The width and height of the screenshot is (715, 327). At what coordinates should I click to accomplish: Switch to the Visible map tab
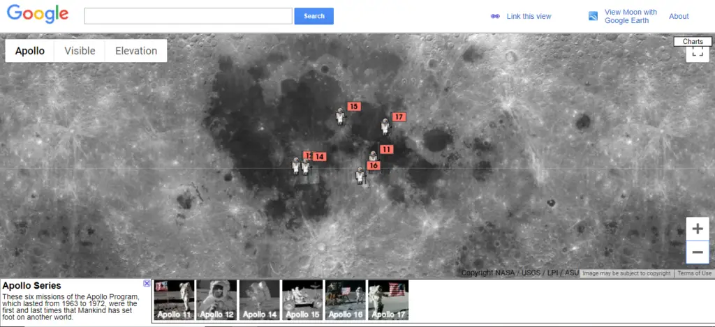coord(80,51)
